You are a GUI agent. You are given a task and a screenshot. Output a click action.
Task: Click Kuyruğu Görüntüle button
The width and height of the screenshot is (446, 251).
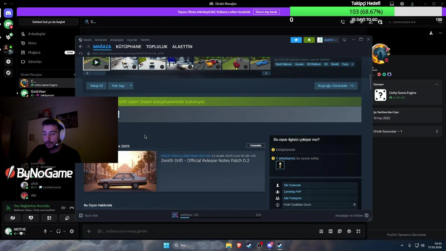(336, 86)
